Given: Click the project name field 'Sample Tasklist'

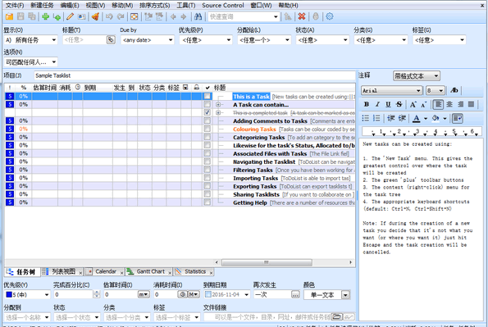Looking at the screenshot, I should click(194, 75).
